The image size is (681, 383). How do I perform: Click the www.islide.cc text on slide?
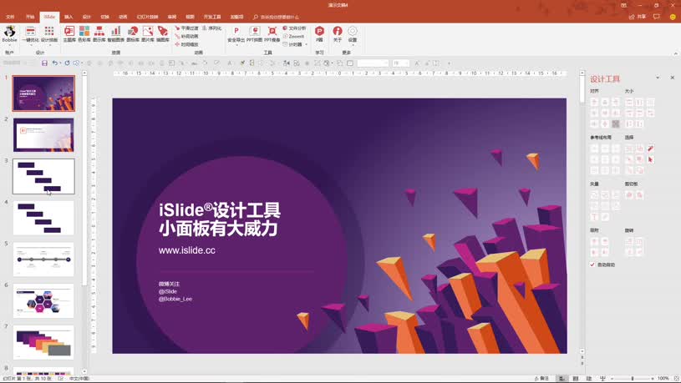click(x=187, y=250)
